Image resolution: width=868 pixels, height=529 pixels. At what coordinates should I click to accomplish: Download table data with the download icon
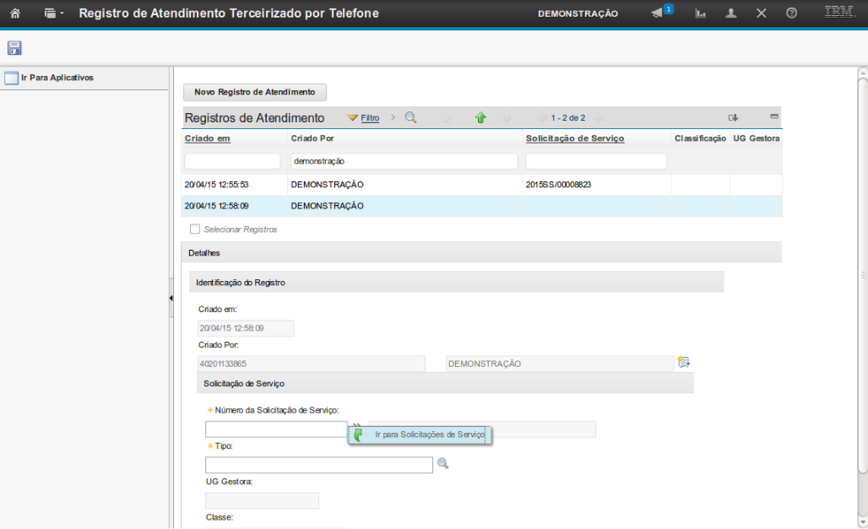734,117
